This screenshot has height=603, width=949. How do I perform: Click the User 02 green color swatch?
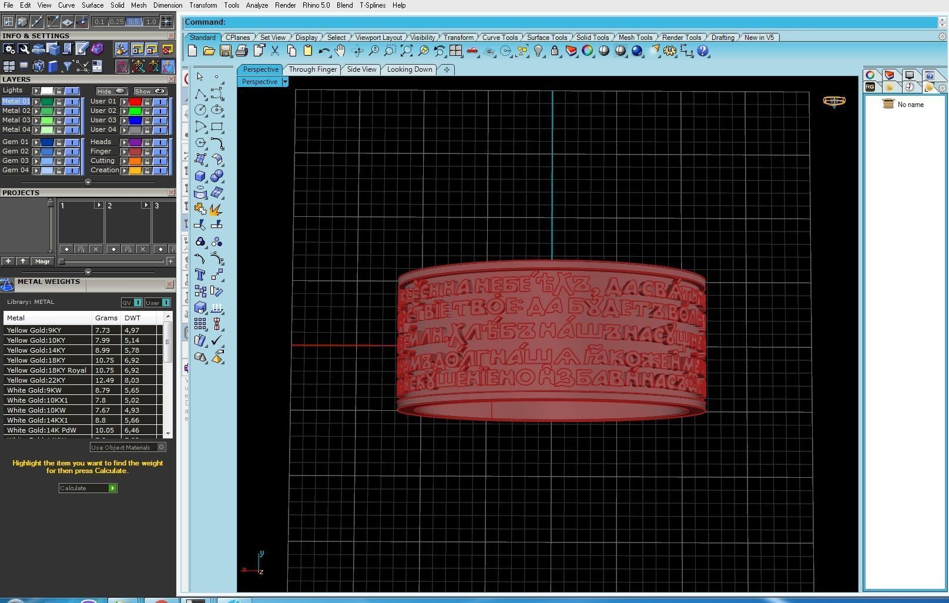tap(135, 111)
